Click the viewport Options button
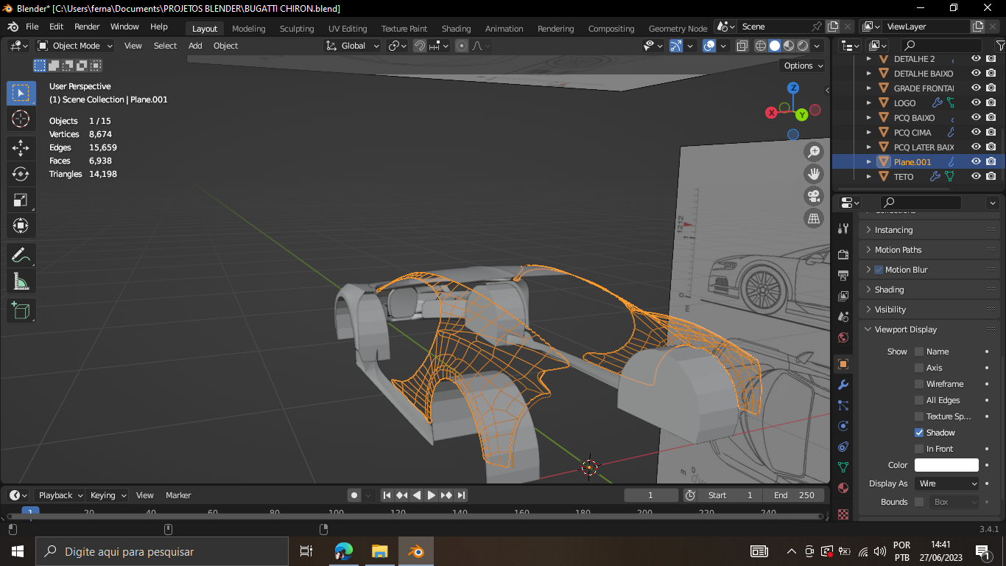The image size is (1006, 566). click(x=802, y=66)
